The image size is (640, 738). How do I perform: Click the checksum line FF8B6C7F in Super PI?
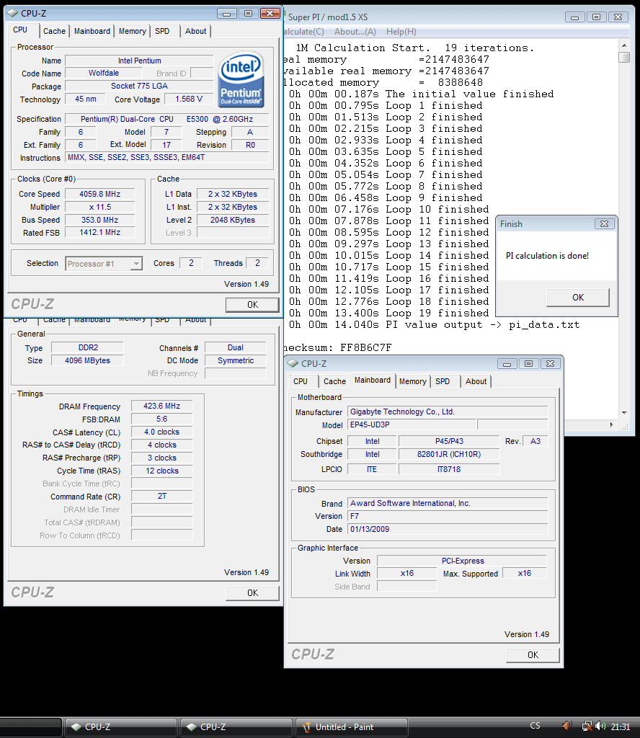338,348
